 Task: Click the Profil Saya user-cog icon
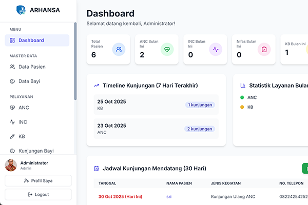[x=26, y=181]
